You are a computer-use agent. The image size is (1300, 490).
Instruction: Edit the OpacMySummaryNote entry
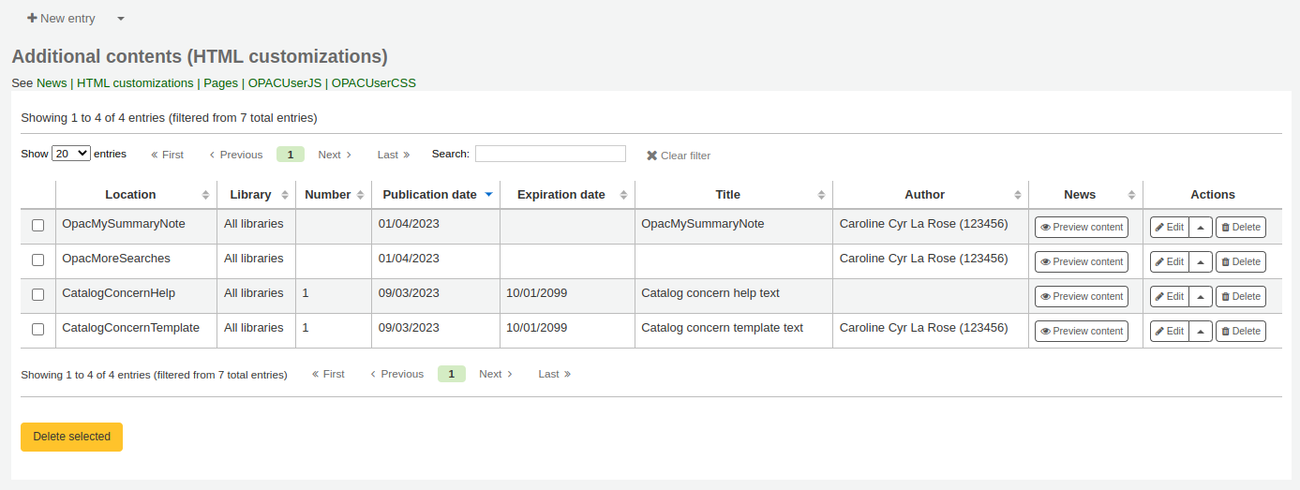pos(1170,227)
